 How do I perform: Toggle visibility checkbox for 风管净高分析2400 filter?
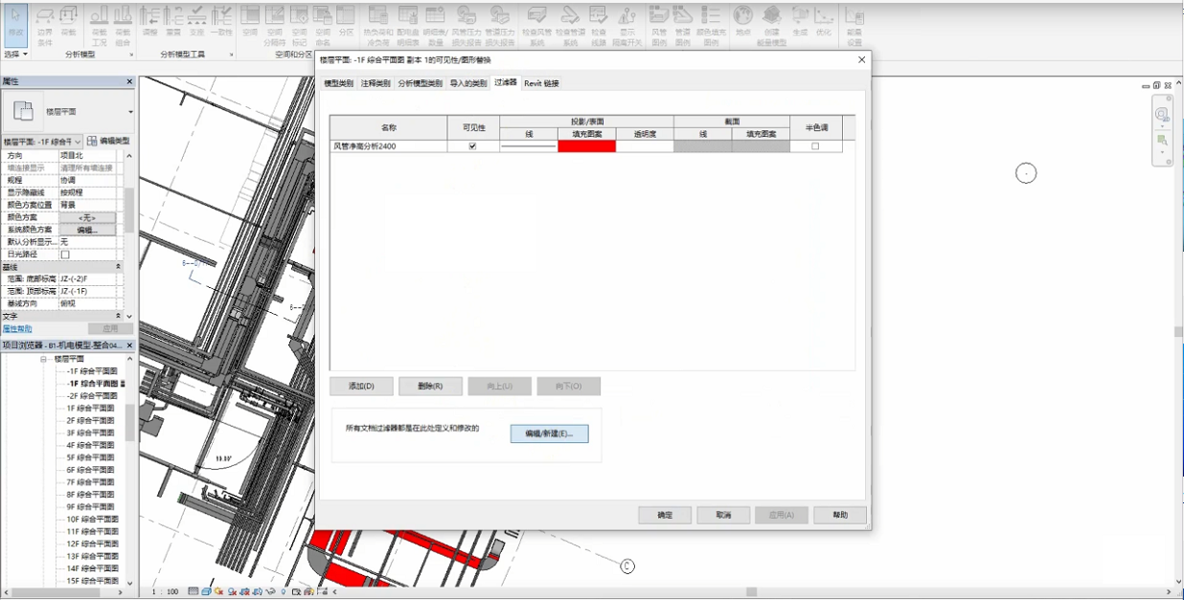(x=472, y=146)
